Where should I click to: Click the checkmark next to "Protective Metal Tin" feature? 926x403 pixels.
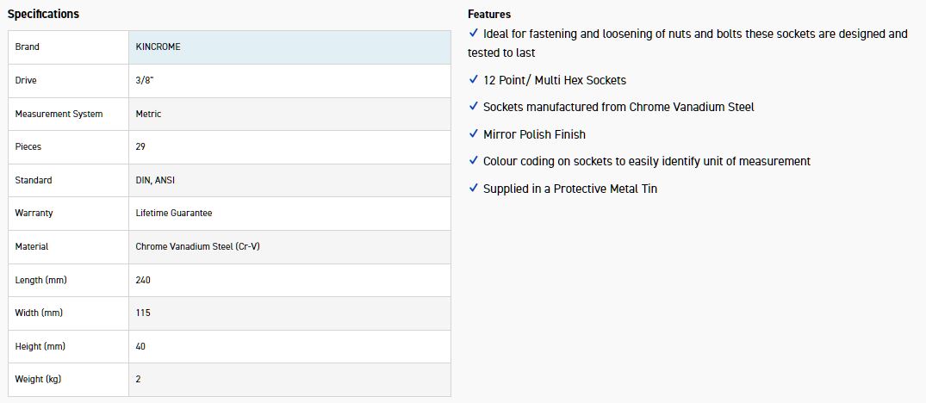tap(474, 188)
